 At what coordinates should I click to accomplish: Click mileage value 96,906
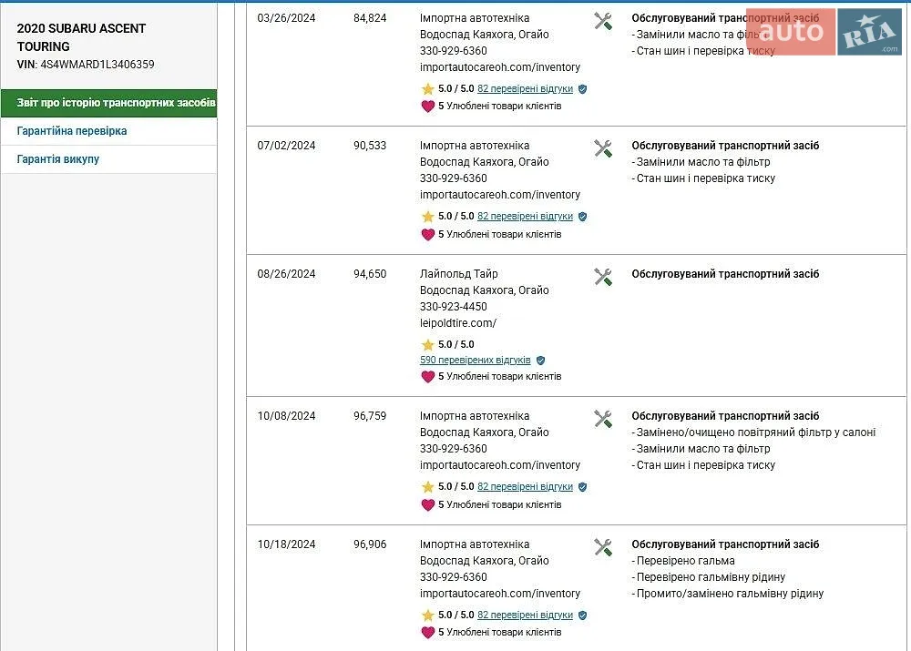point(370,544)
